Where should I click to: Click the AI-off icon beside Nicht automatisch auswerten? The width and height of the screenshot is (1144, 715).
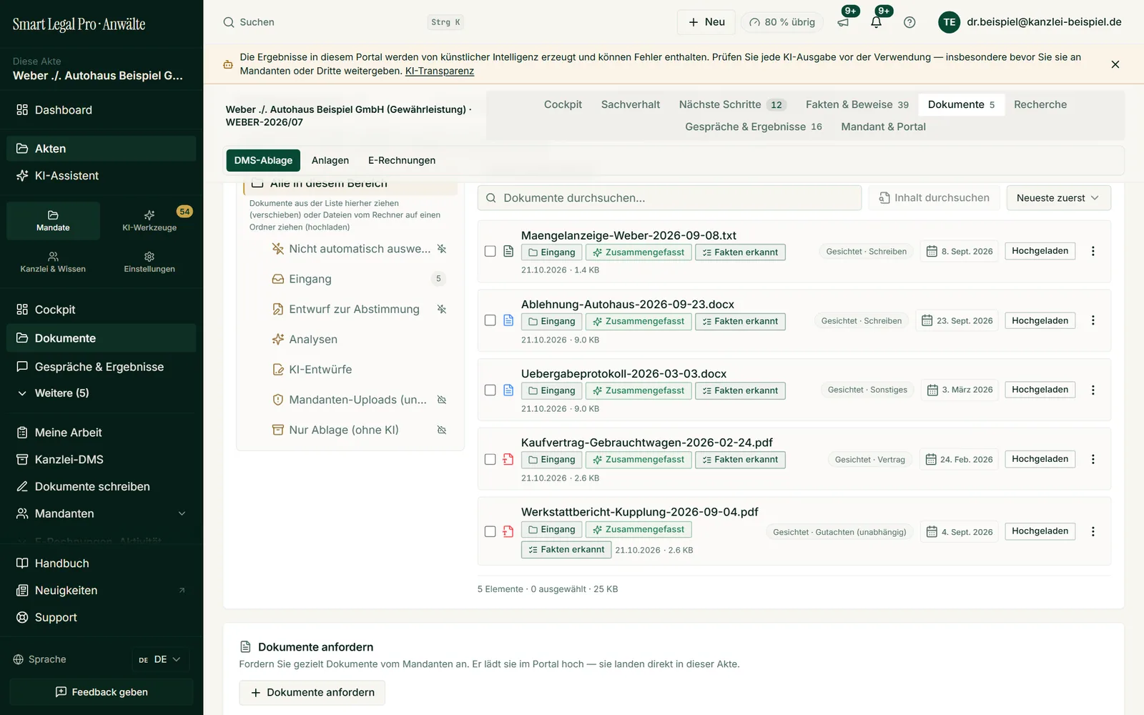pos(442,249)
